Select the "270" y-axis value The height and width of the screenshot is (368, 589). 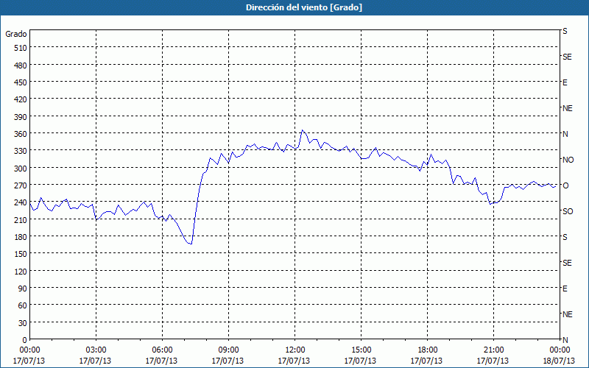(21, 185)
